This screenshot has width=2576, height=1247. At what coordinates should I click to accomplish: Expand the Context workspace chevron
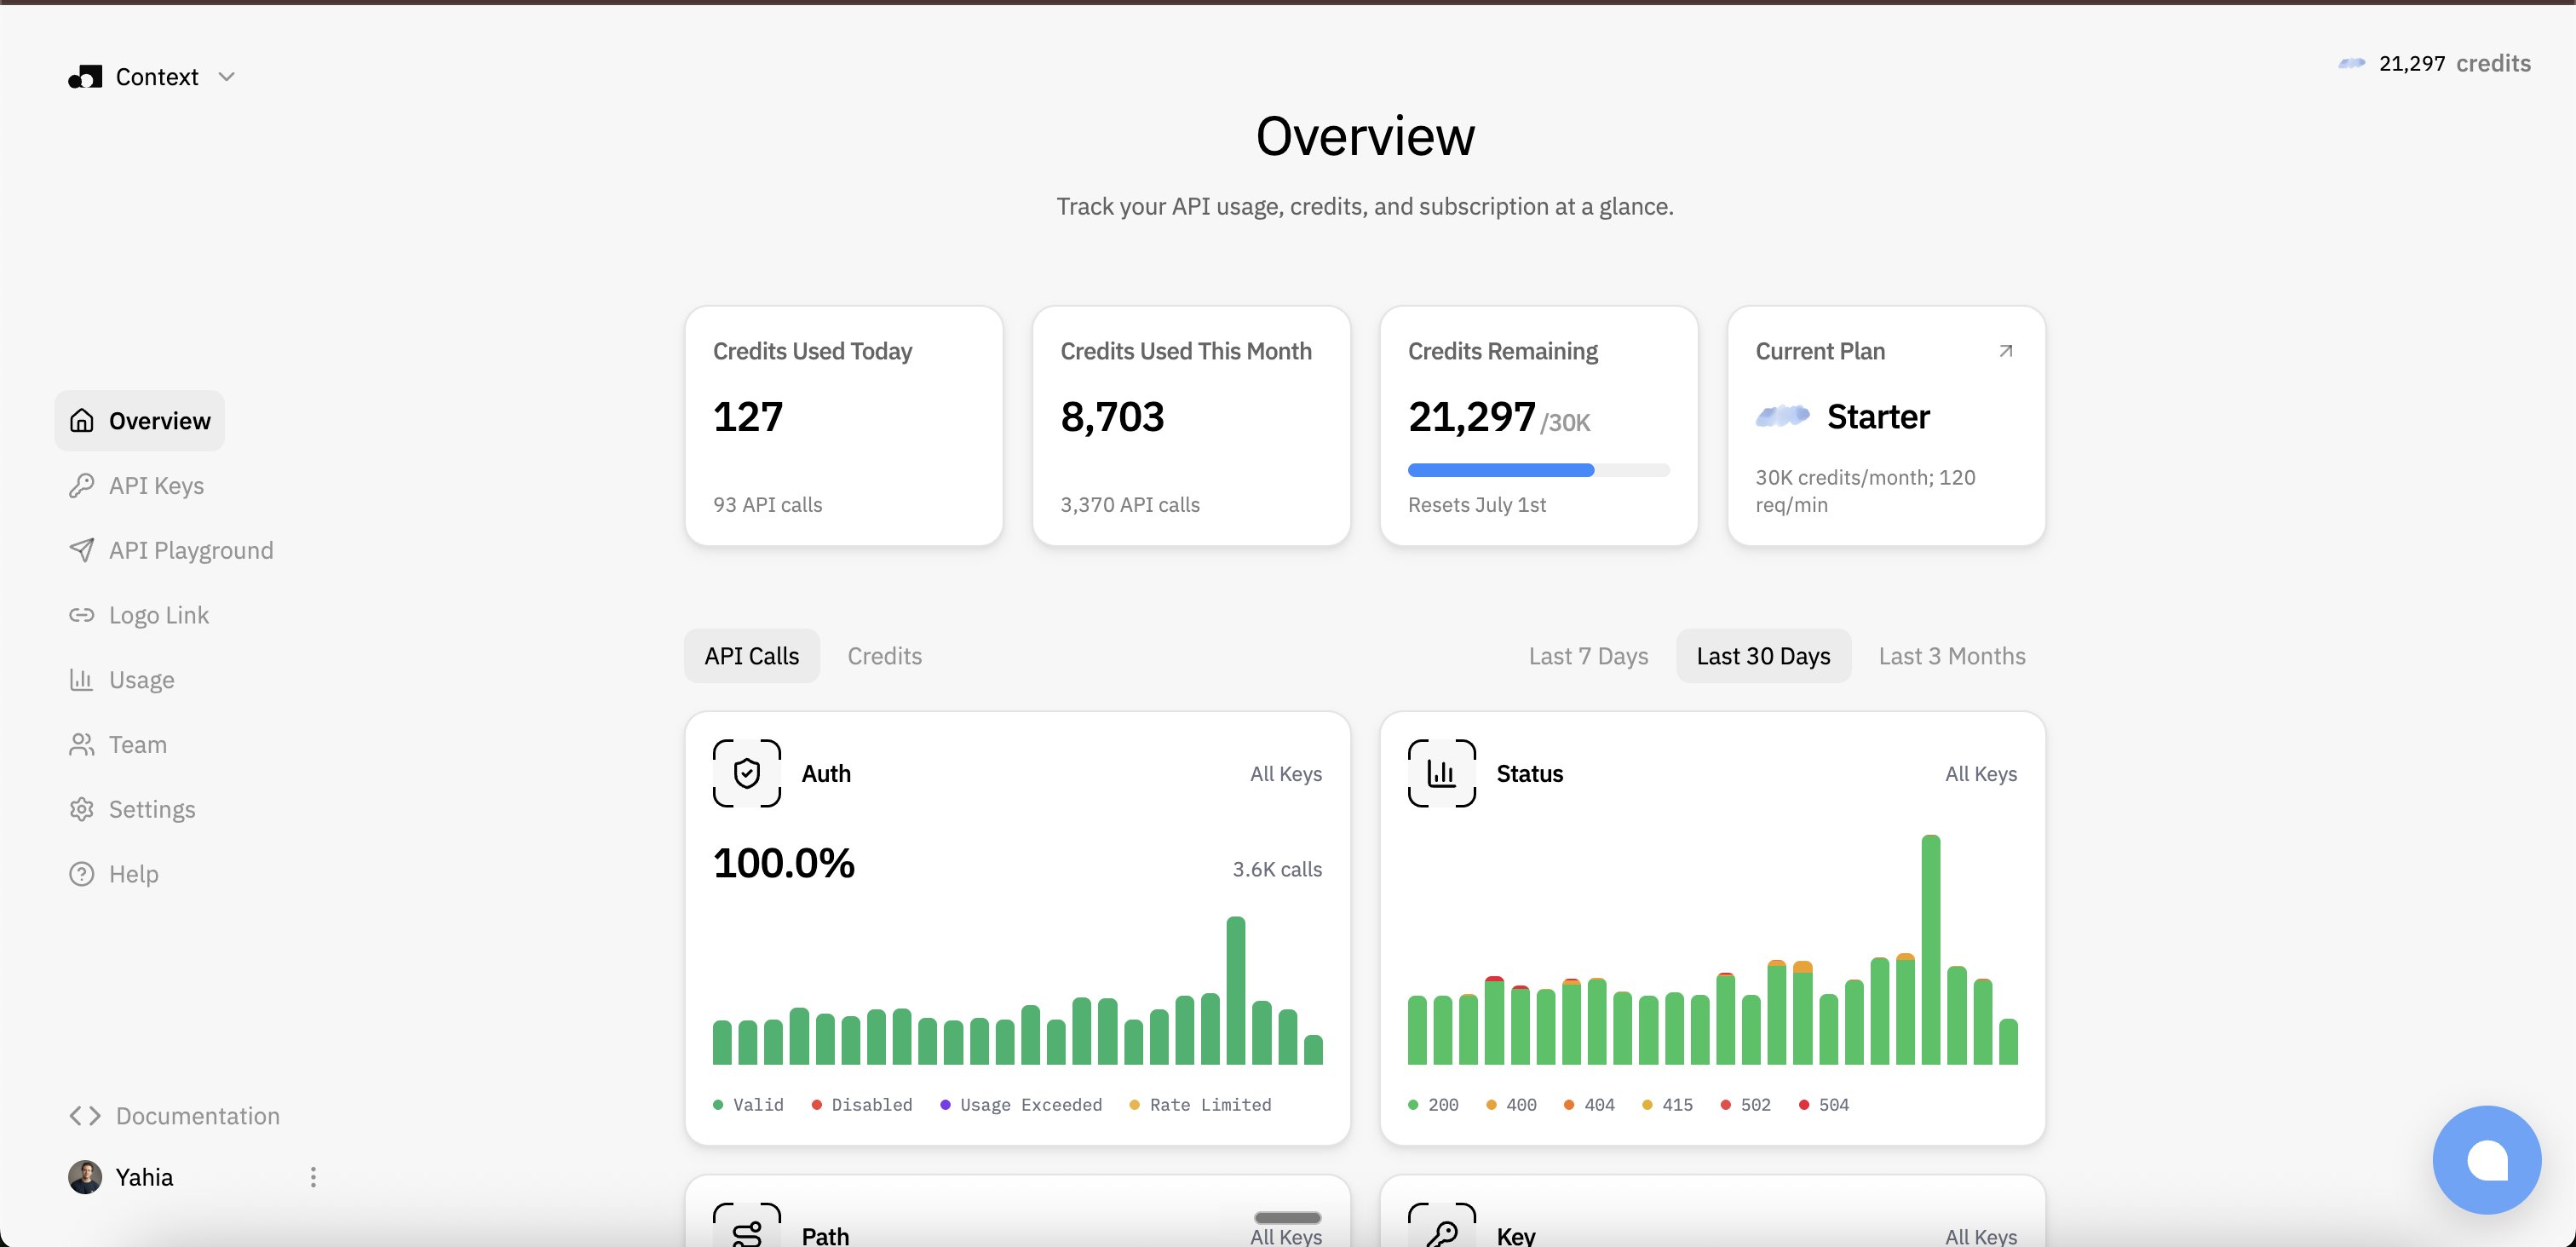click(227, 77)
